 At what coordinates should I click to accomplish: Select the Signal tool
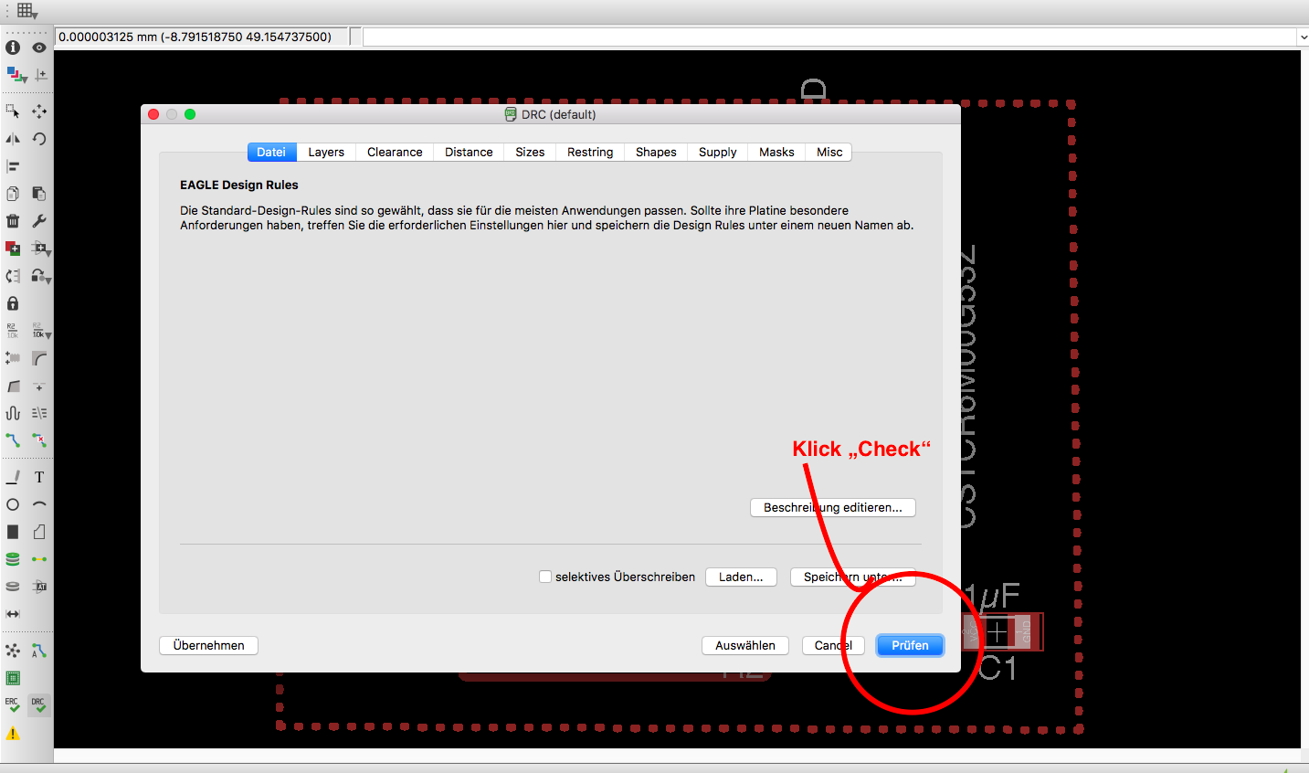pos(39,559)
